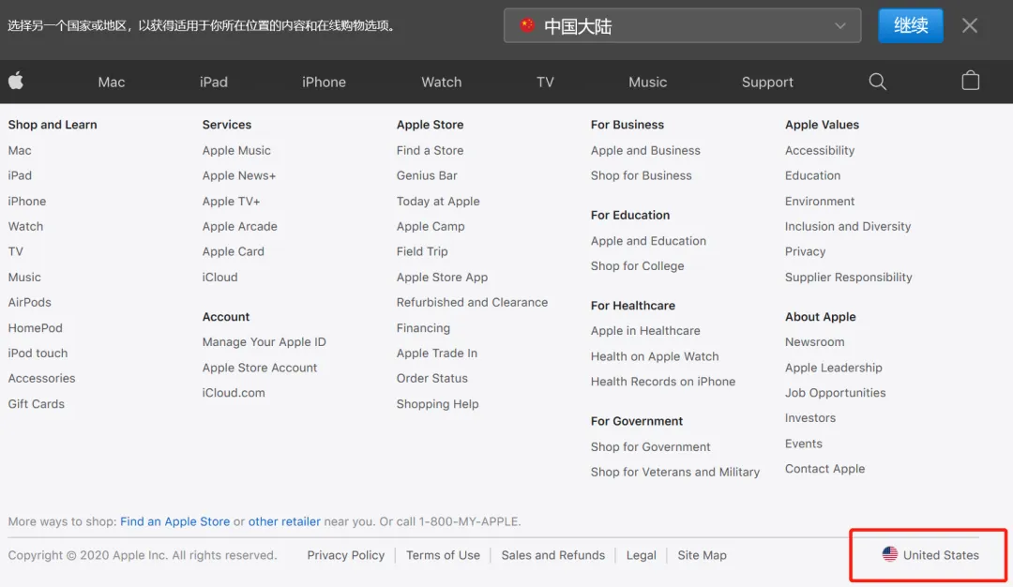The height and width of the screenshot is (587, 1013).
Task: Open the Genius Bar link
Action: coord(427,175)
